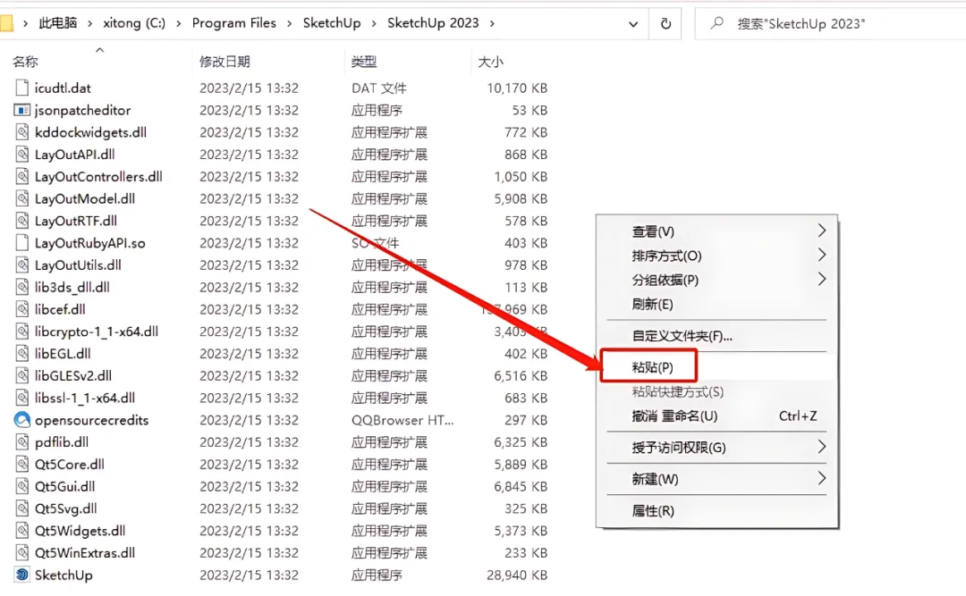Sort by the 名称 column header
Image resolution: width=966 pixels, height=596 pixels.
pyautogui.click(x=25, y=62)
